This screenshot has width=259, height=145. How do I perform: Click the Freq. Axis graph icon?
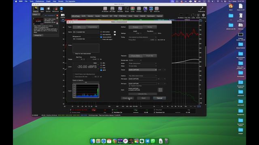point(187,16)
